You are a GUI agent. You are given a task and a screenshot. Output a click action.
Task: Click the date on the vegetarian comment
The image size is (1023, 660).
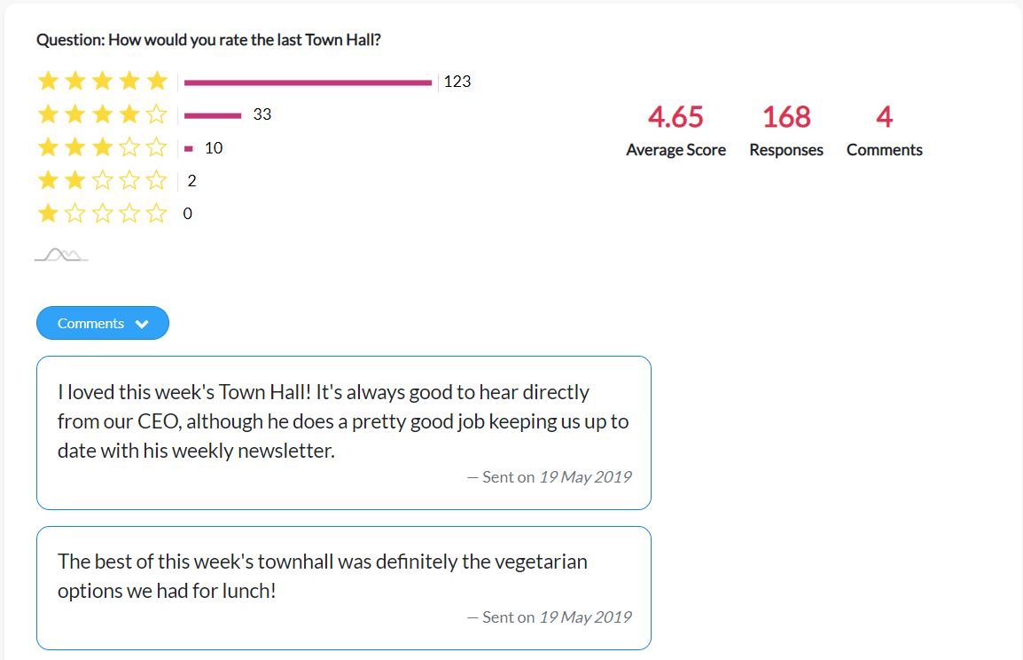click(585, 617)
